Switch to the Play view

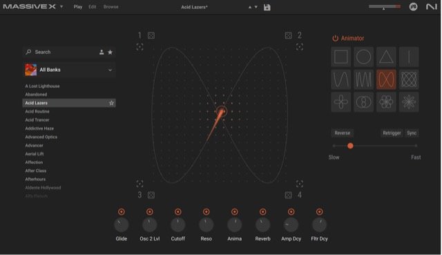[x=78, y=7]
